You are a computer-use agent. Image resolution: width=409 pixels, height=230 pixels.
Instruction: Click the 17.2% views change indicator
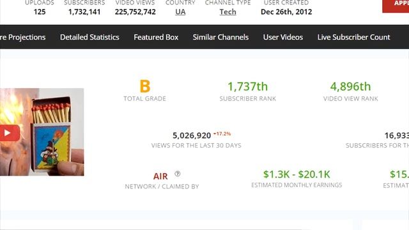(222, 134)
